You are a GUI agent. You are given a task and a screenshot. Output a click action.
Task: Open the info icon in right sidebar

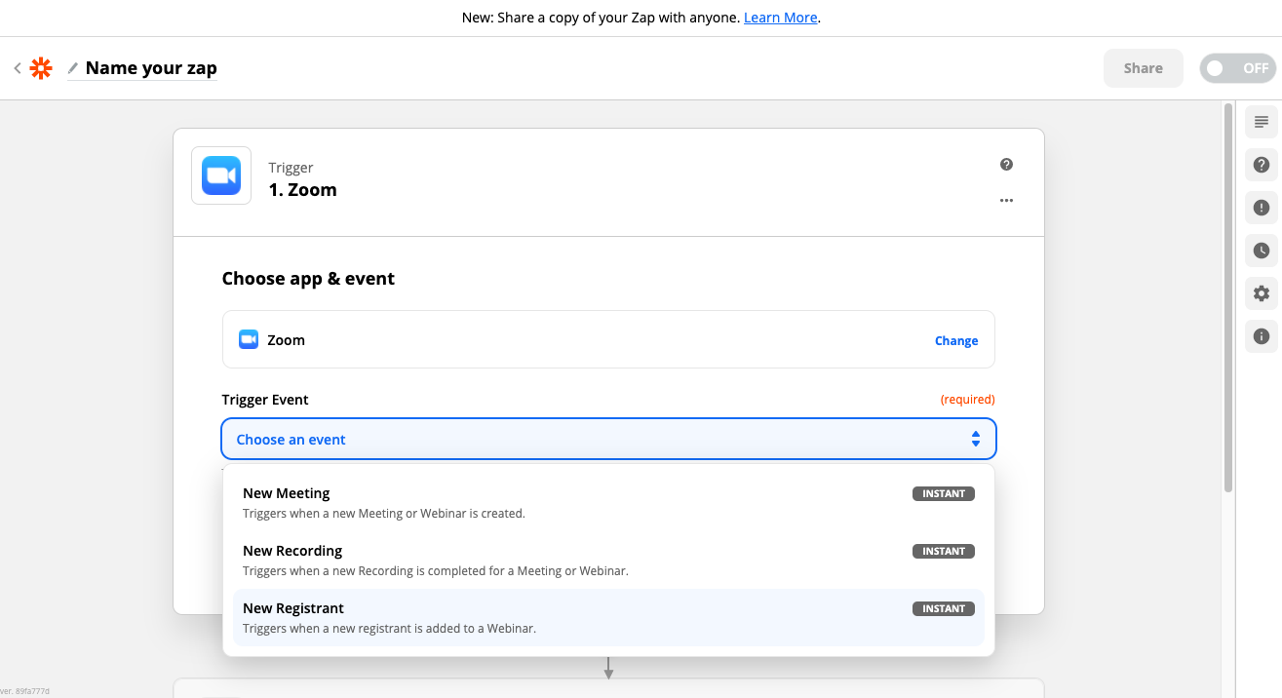(1262, 336)
